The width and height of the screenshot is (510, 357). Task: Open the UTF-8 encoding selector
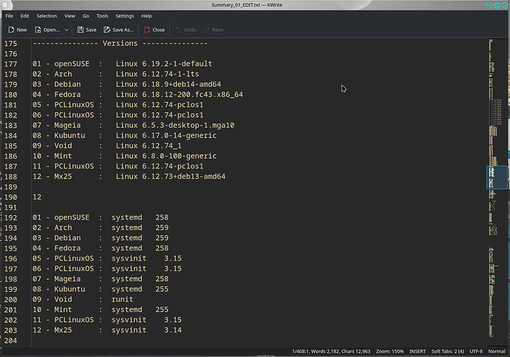point(476,352)
